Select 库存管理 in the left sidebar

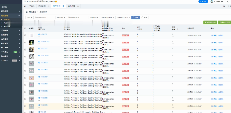pos(11,39)
